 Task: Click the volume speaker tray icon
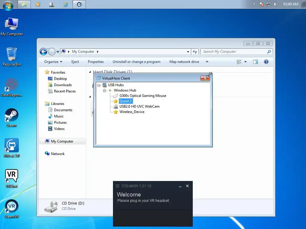tap(276, 4)
